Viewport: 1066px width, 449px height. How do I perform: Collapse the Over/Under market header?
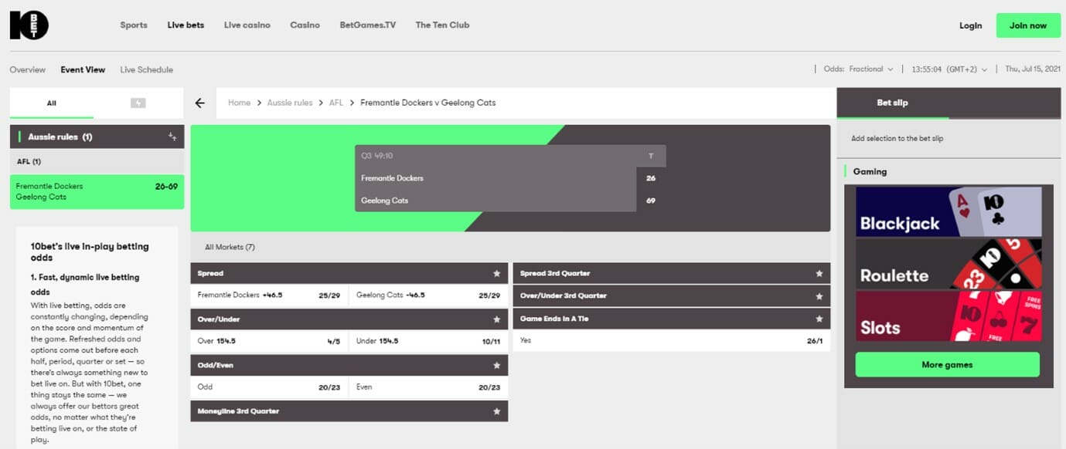coord(349,319)
